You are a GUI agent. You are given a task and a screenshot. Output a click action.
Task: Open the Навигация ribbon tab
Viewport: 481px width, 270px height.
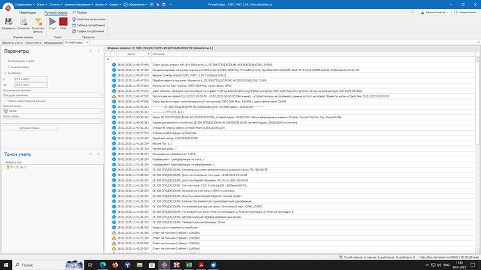(x=28, y=13)
